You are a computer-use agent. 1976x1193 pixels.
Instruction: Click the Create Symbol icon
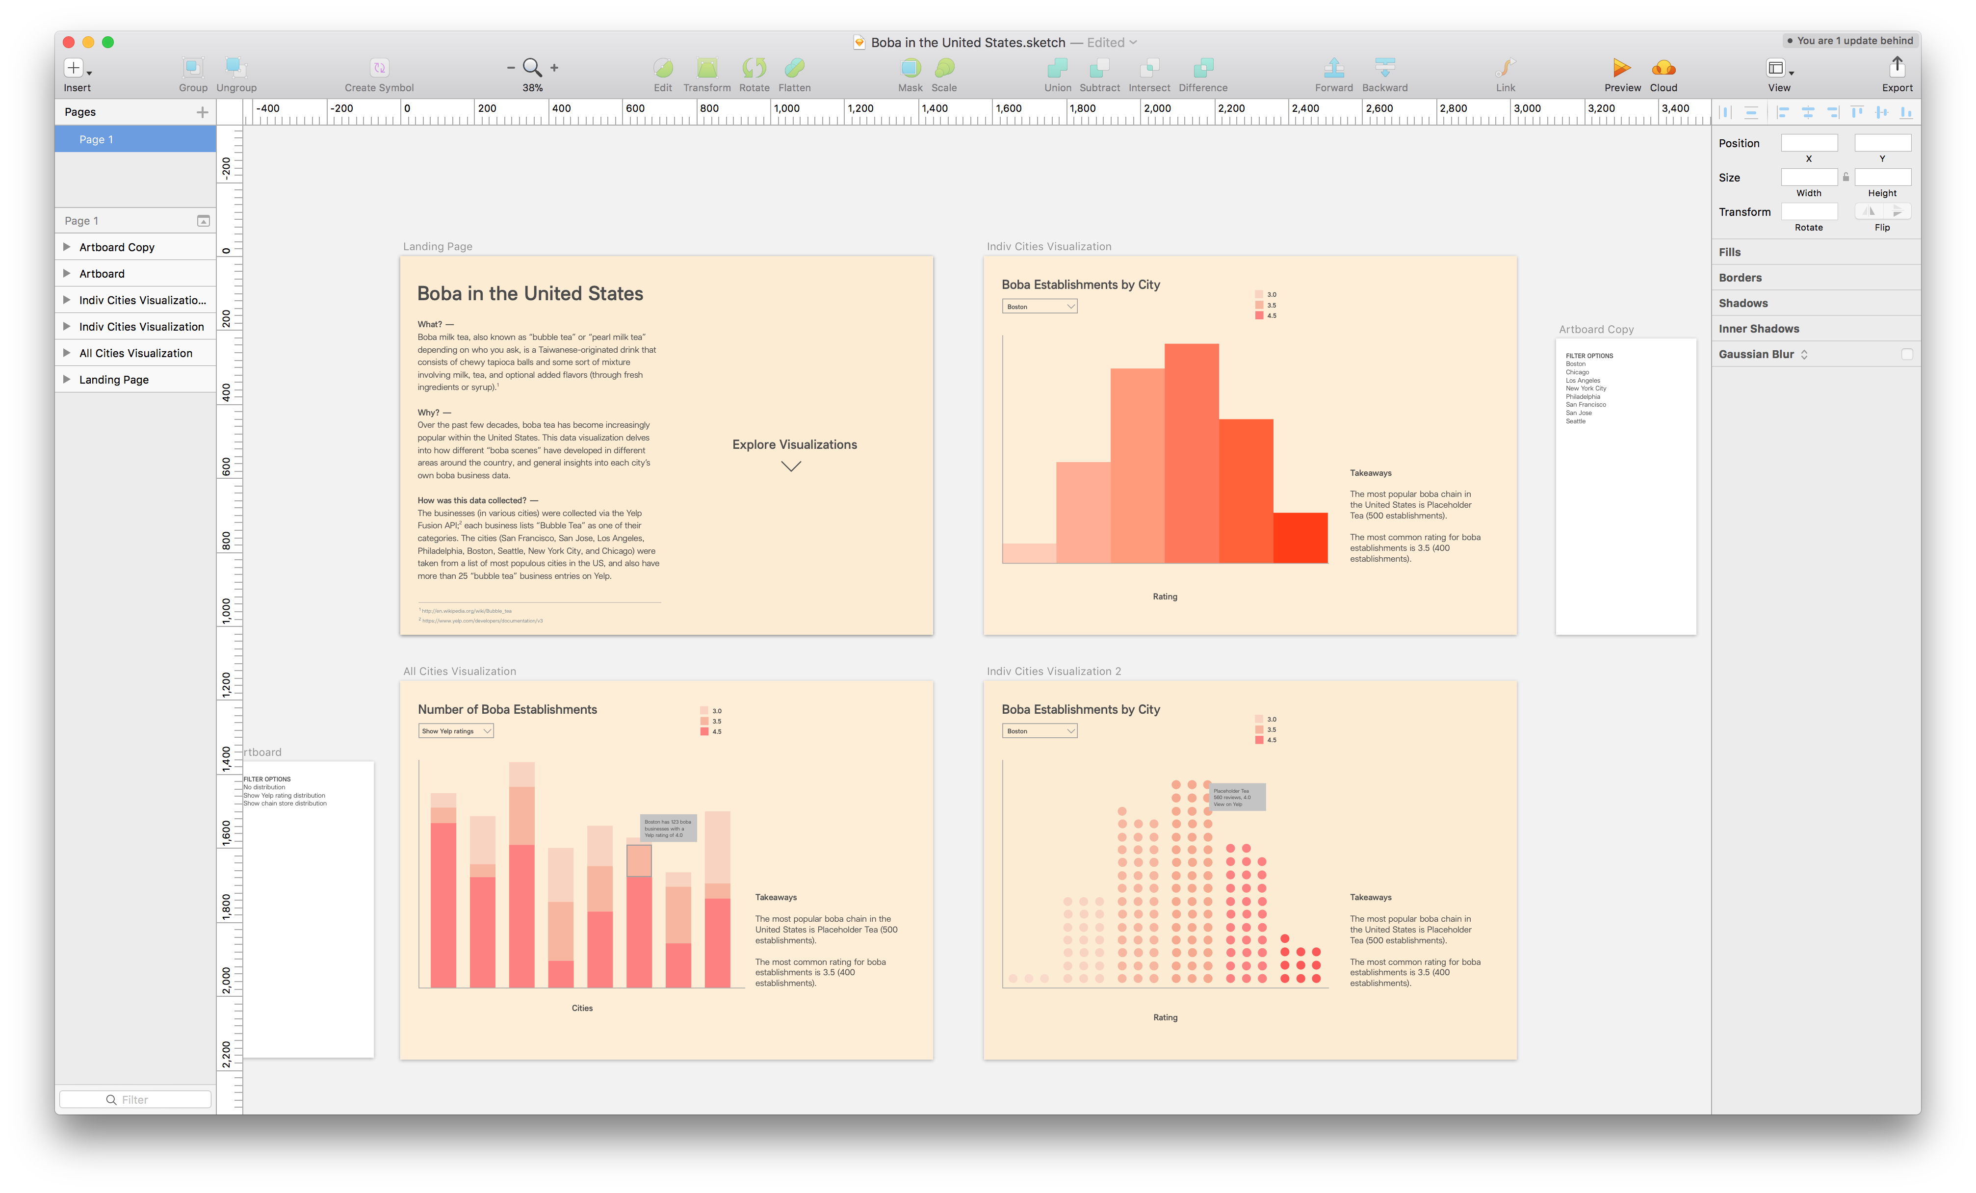tap(379, 67)
